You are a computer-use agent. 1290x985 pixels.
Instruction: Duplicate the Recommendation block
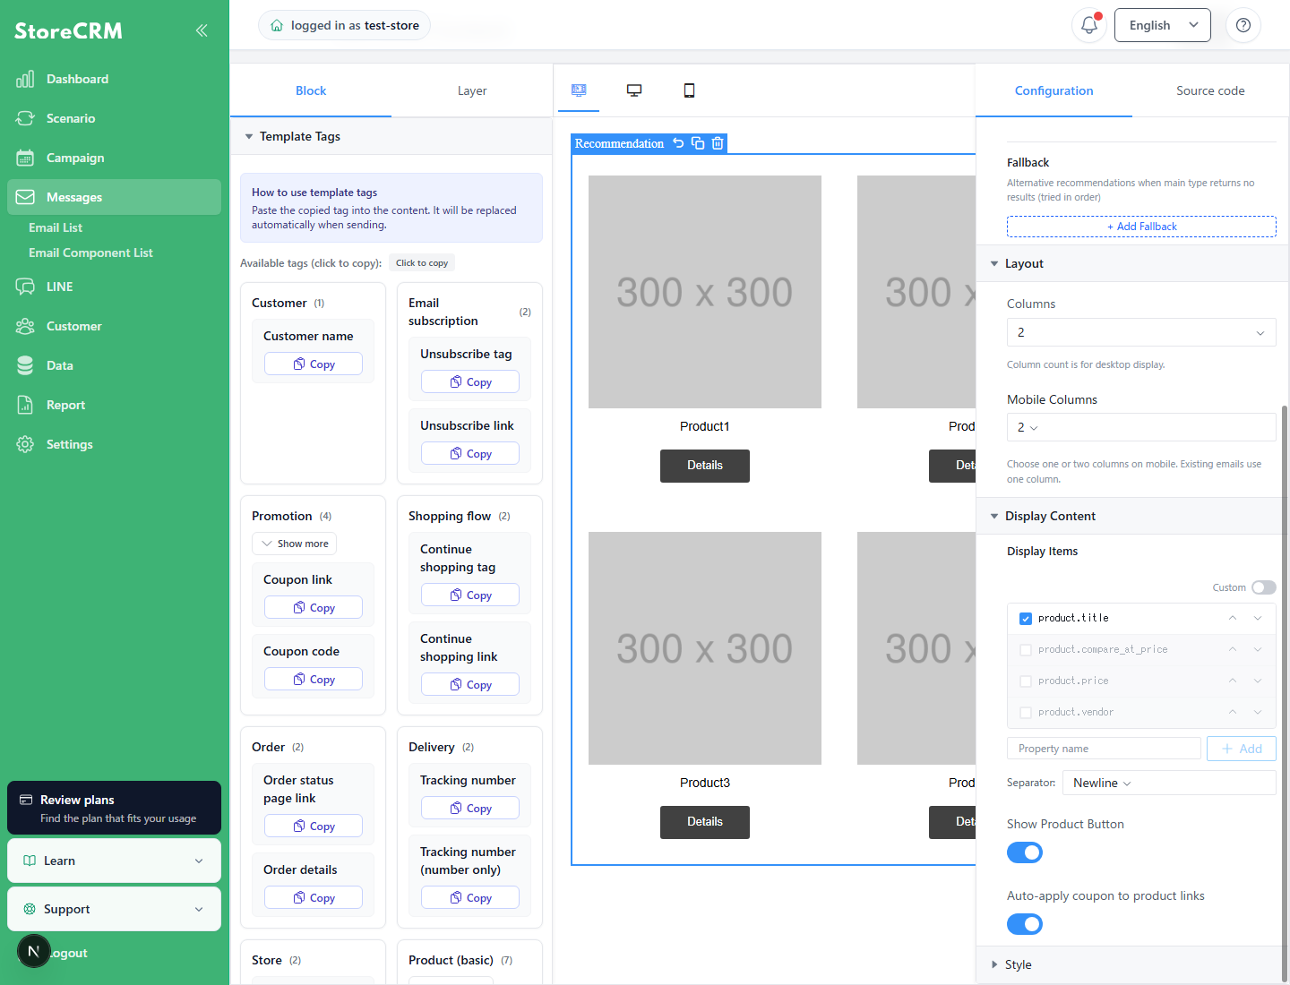[698, 143]
